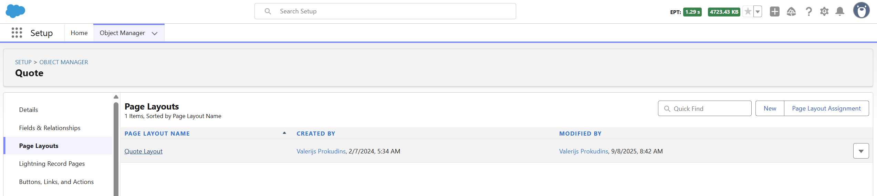
Task: Open Page Layout Assignment
Action: 826,108
